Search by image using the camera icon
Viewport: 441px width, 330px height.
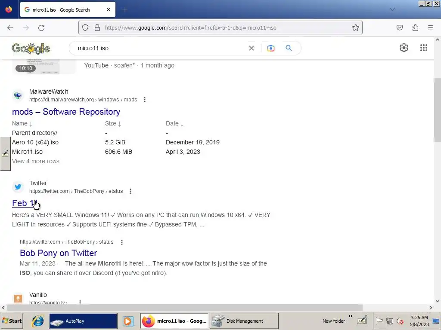270,48
